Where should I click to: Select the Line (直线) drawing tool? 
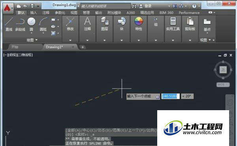pos(9,24)
